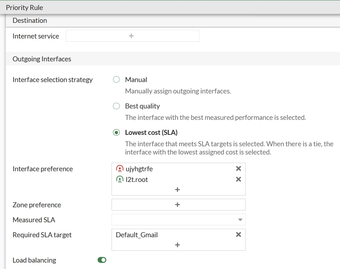This screenshot has height=269, width=340.
Task: Remove l2t.root from Interface preference
Action: 238,179
